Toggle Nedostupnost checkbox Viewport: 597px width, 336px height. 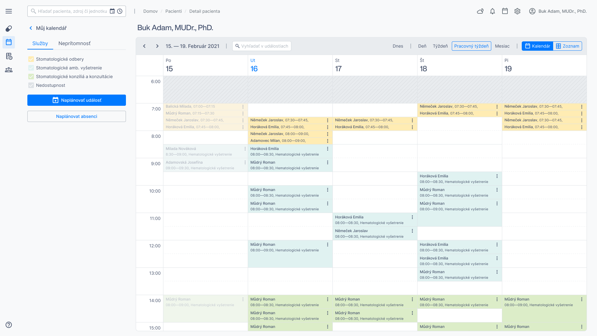point(31,85)
